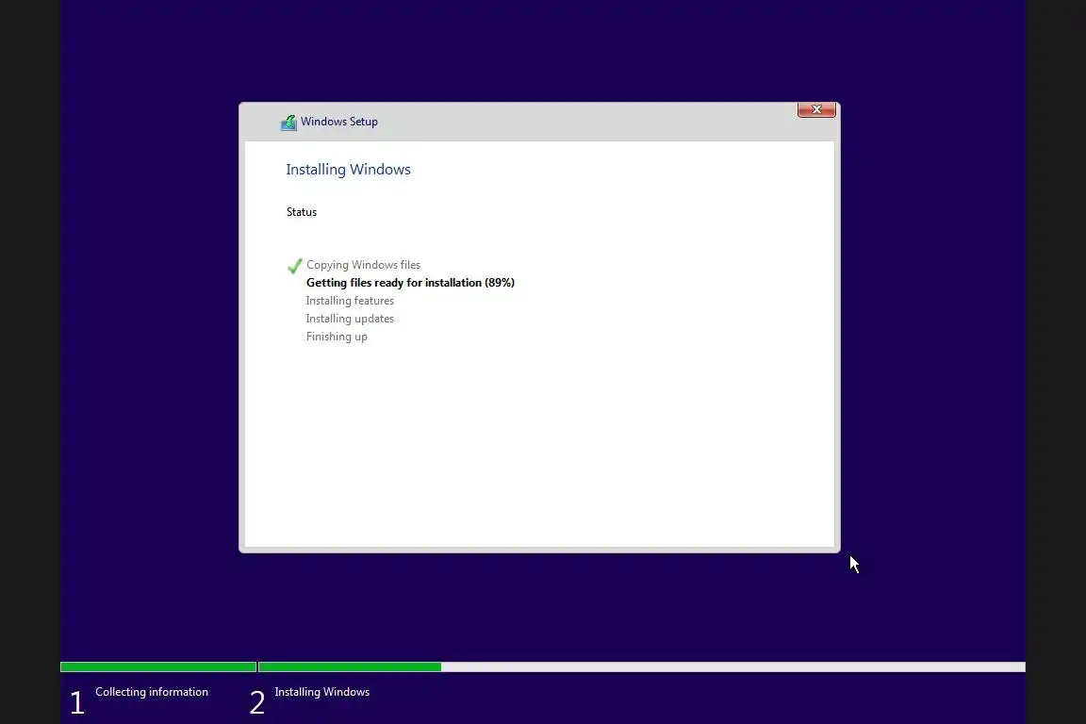Click the step number 1

77,702
